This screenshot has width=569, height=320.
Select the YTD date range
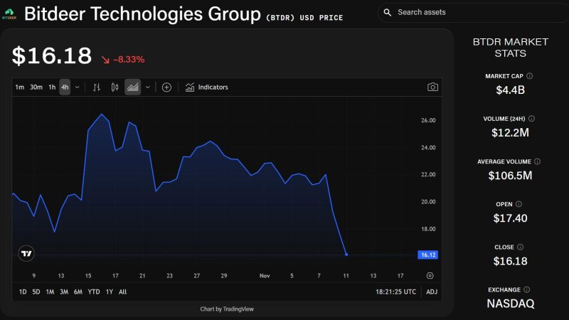94,292
